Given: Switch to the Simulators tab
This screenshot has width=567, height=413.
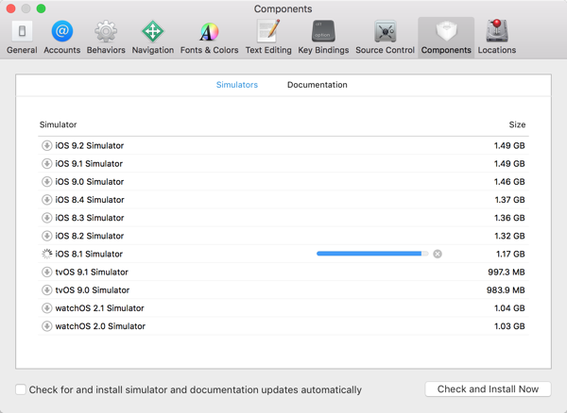Looking at the screenshot, I should (x=237, y=85).
